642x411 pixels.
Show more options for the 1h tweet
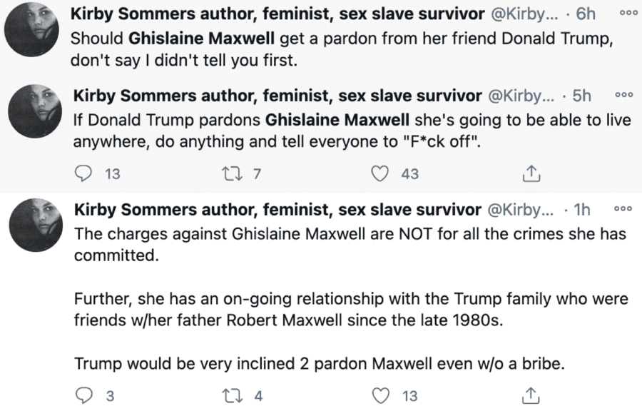623,210
